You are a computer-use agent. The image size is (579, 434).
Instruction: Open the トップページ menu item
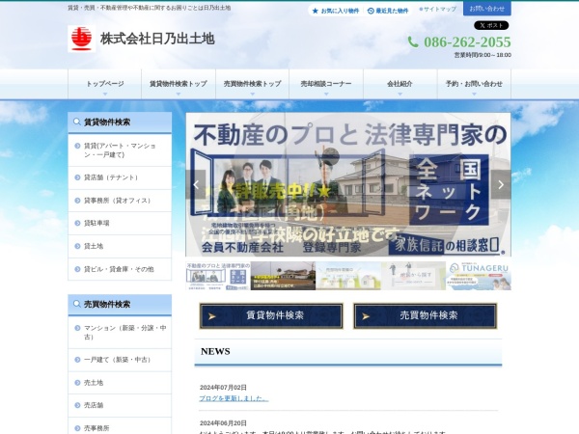(105, 84)
